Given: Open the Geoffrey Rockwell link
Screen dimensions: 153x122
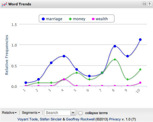Looking at the screenshot, I should point(80,119).
